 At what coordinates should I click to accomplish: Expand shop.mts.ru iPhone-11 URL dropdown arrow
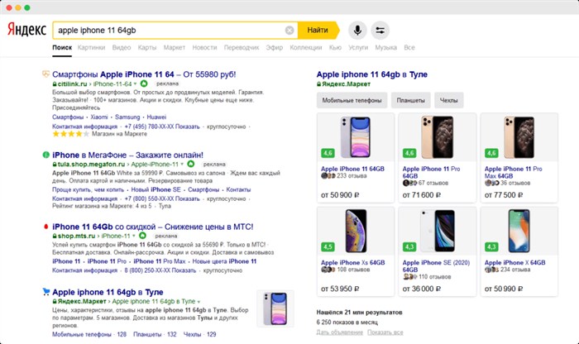coord(134,236)
